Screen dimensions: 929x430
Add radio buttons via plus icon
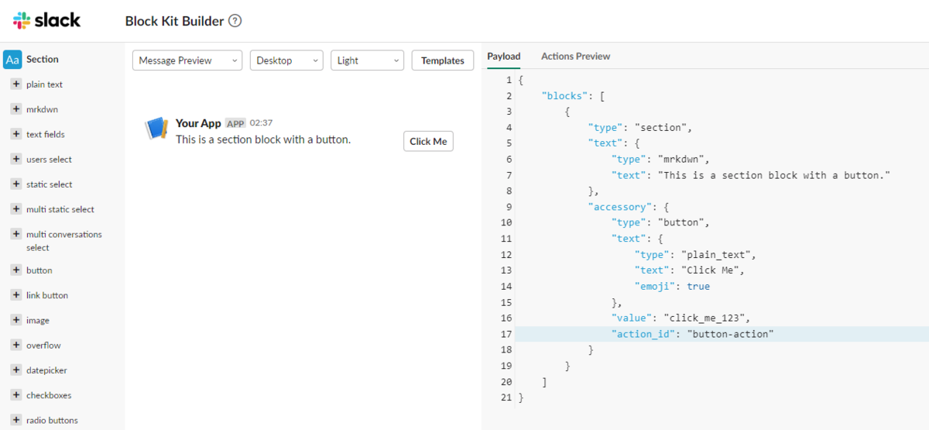coord(15,419)
